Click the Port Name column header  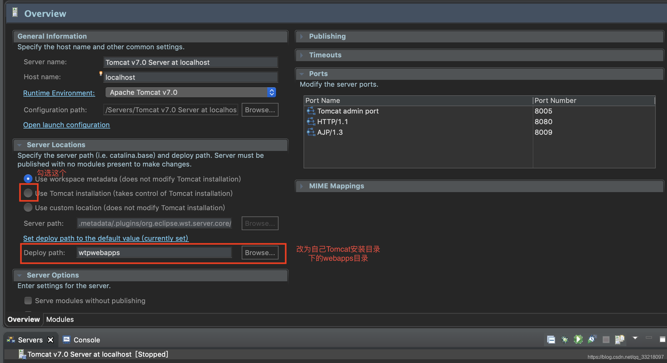point(418,100)
